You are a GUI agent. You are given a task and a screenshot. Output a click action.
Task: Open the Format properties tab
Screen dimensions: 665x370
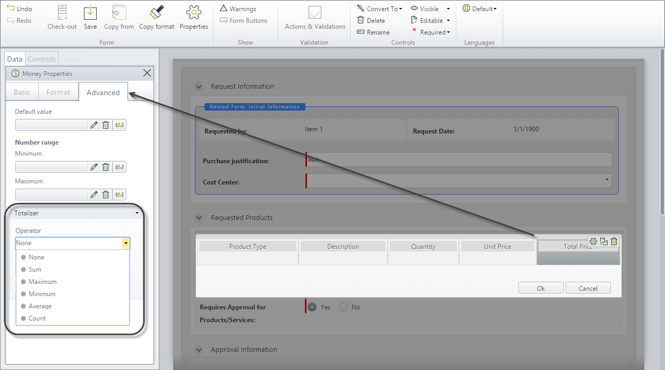tap(58, 92)
